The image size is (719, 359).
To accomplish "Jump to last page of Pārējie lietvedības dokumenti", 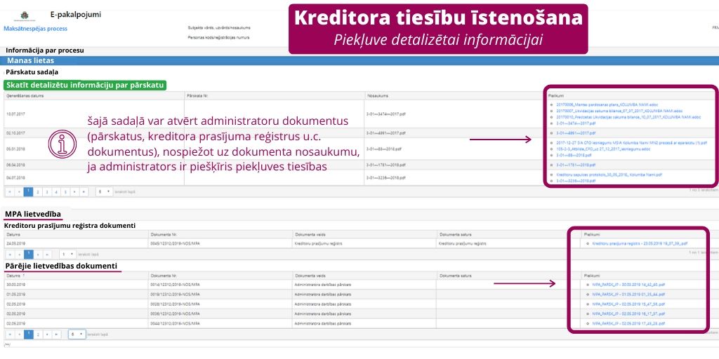I will pyautogui.click(x=58, y=334).
